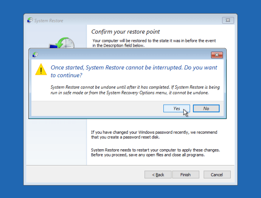Close the System Restore wizard window
Image resolution: width=261 pixels, height=198 pixels.
tap(228, 20)
